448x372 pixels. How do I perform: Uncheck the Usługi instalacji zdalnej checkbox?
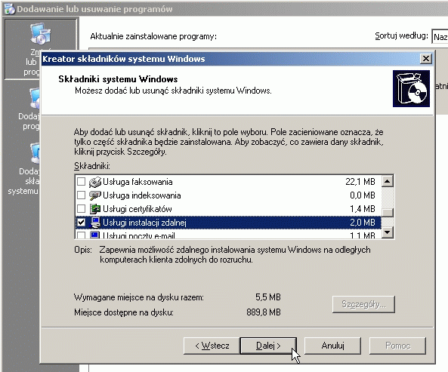coord(82,223)
